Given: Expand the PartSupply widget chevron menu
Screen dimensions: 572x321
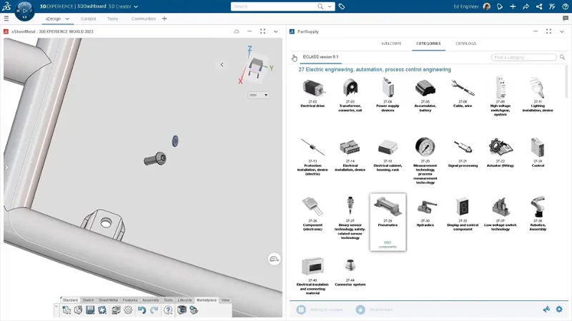Looking at the screenshot, I should point(562,31).
